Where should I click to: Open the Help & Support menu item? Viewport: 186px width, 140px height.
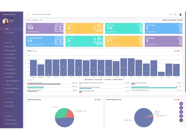(x=12, y=77)
